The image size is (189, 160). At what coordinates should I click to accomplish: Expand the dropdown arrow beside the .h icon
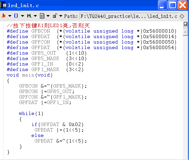point(10,16)
